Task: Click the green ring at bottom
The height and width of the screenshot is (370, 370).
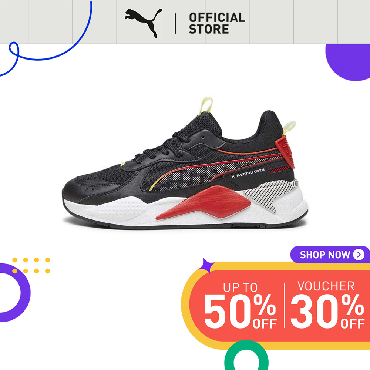Action: tap(246, 356)
